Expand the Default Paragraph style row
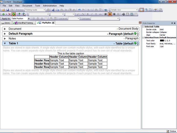This screenshot has height=133, width=177. pos(5,34)
